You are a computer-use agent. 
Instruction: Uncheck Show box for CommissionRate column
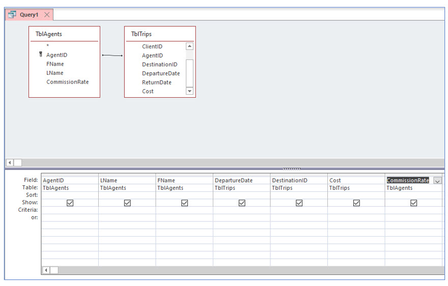click(414, 203)
